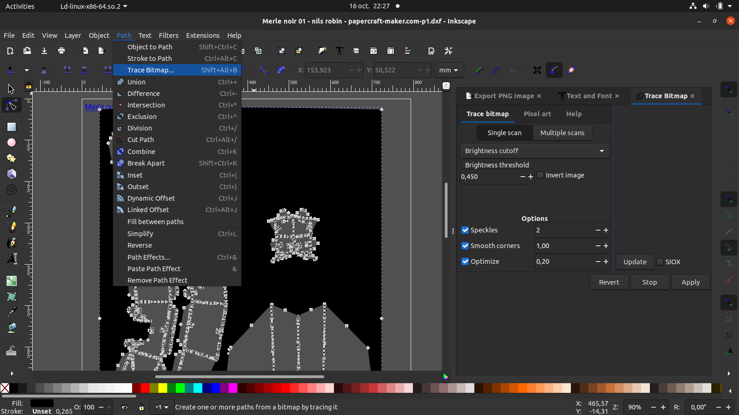Image resolution: width=739 pixels, height=415 pixels.
Task: Toggle Invert image checkbox
Action: (540, 175)
